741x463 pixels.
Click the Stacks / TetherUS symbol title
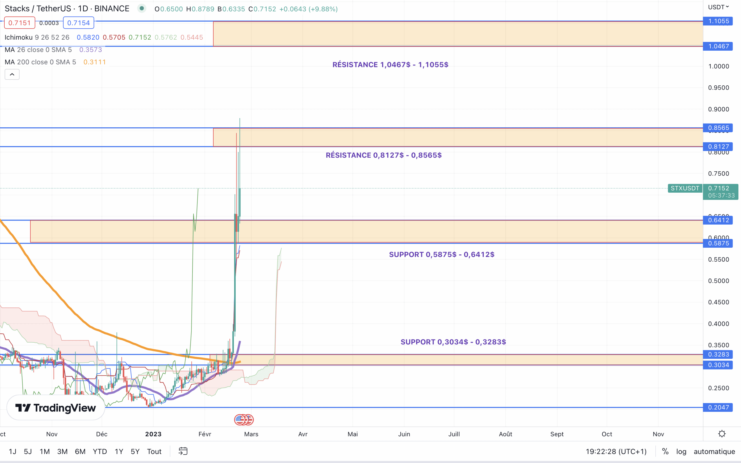(x=67, y=9)
